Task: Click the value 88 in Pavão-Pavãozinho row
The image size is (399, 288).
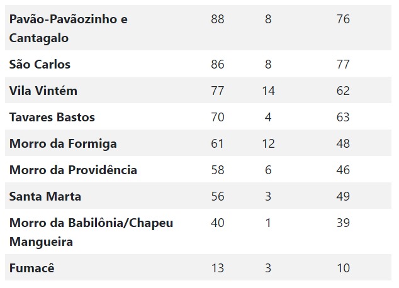Action: coord(218,19)
